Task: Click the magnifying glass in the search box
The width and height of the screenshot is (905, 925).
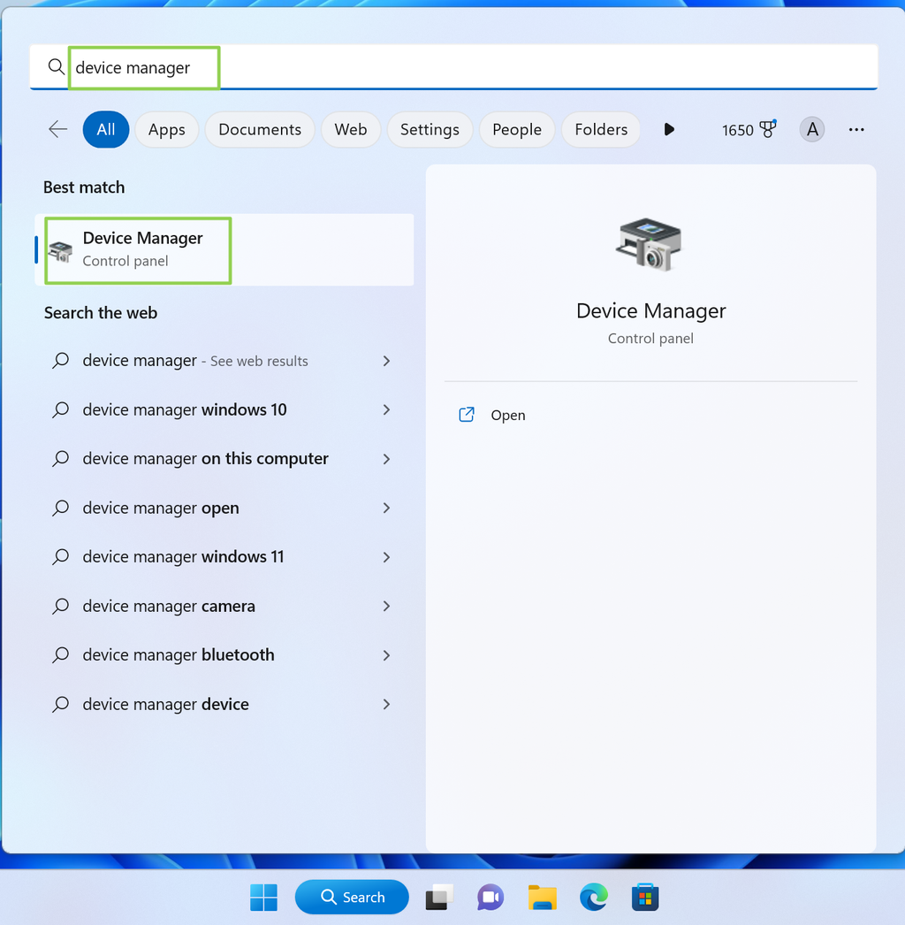Action: point(55,66)
